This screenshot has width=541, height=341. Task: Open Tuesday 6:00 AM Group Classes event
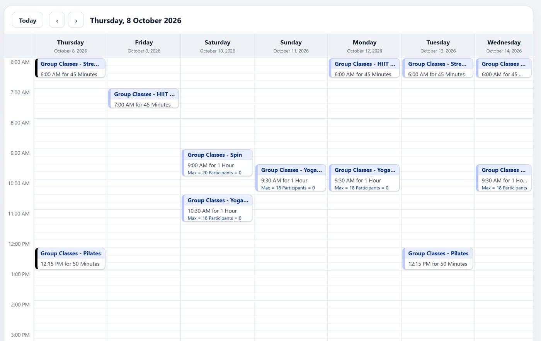point(438,68)
